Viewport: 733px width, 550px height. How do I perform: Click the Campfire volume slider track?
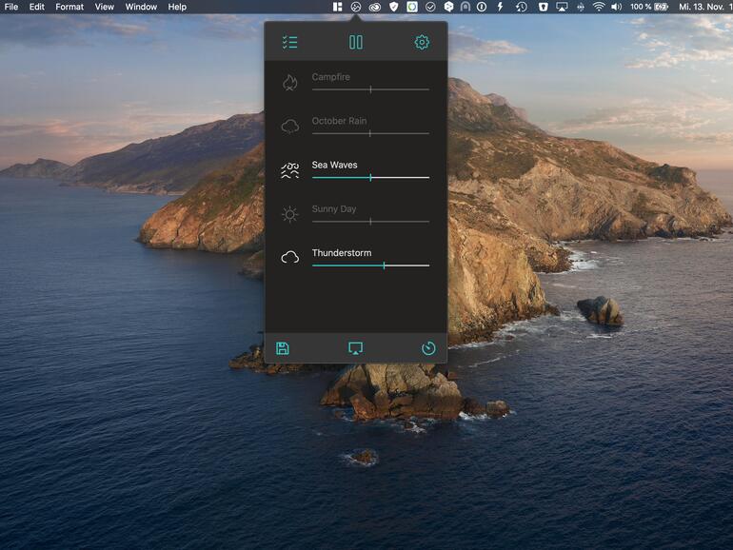[x=370, y=89]
